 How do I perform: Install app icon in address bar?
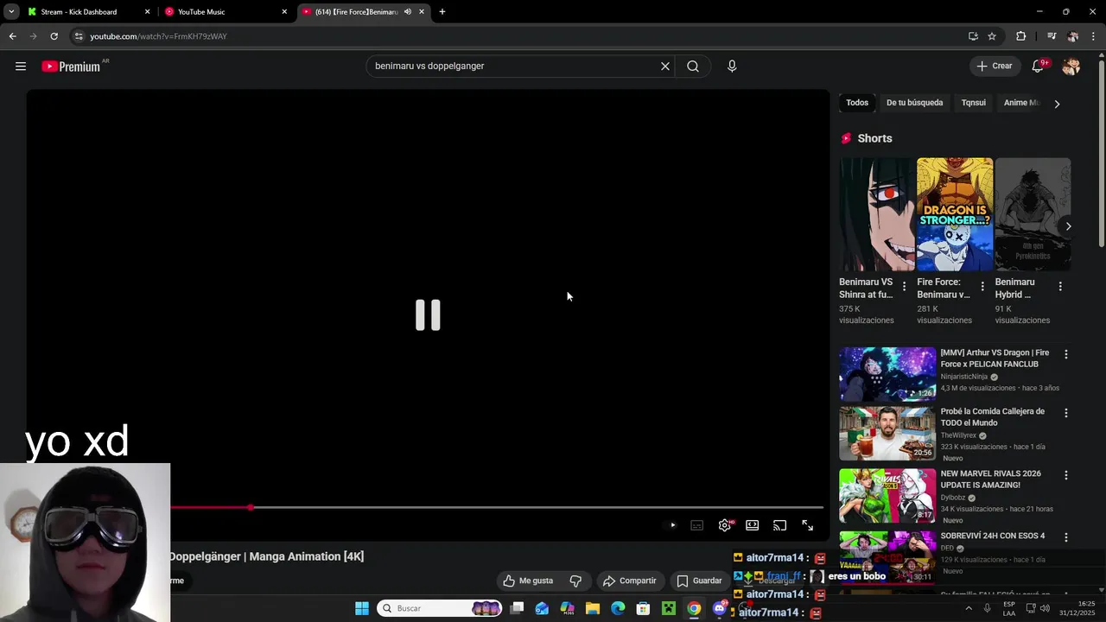coord(973,36)
